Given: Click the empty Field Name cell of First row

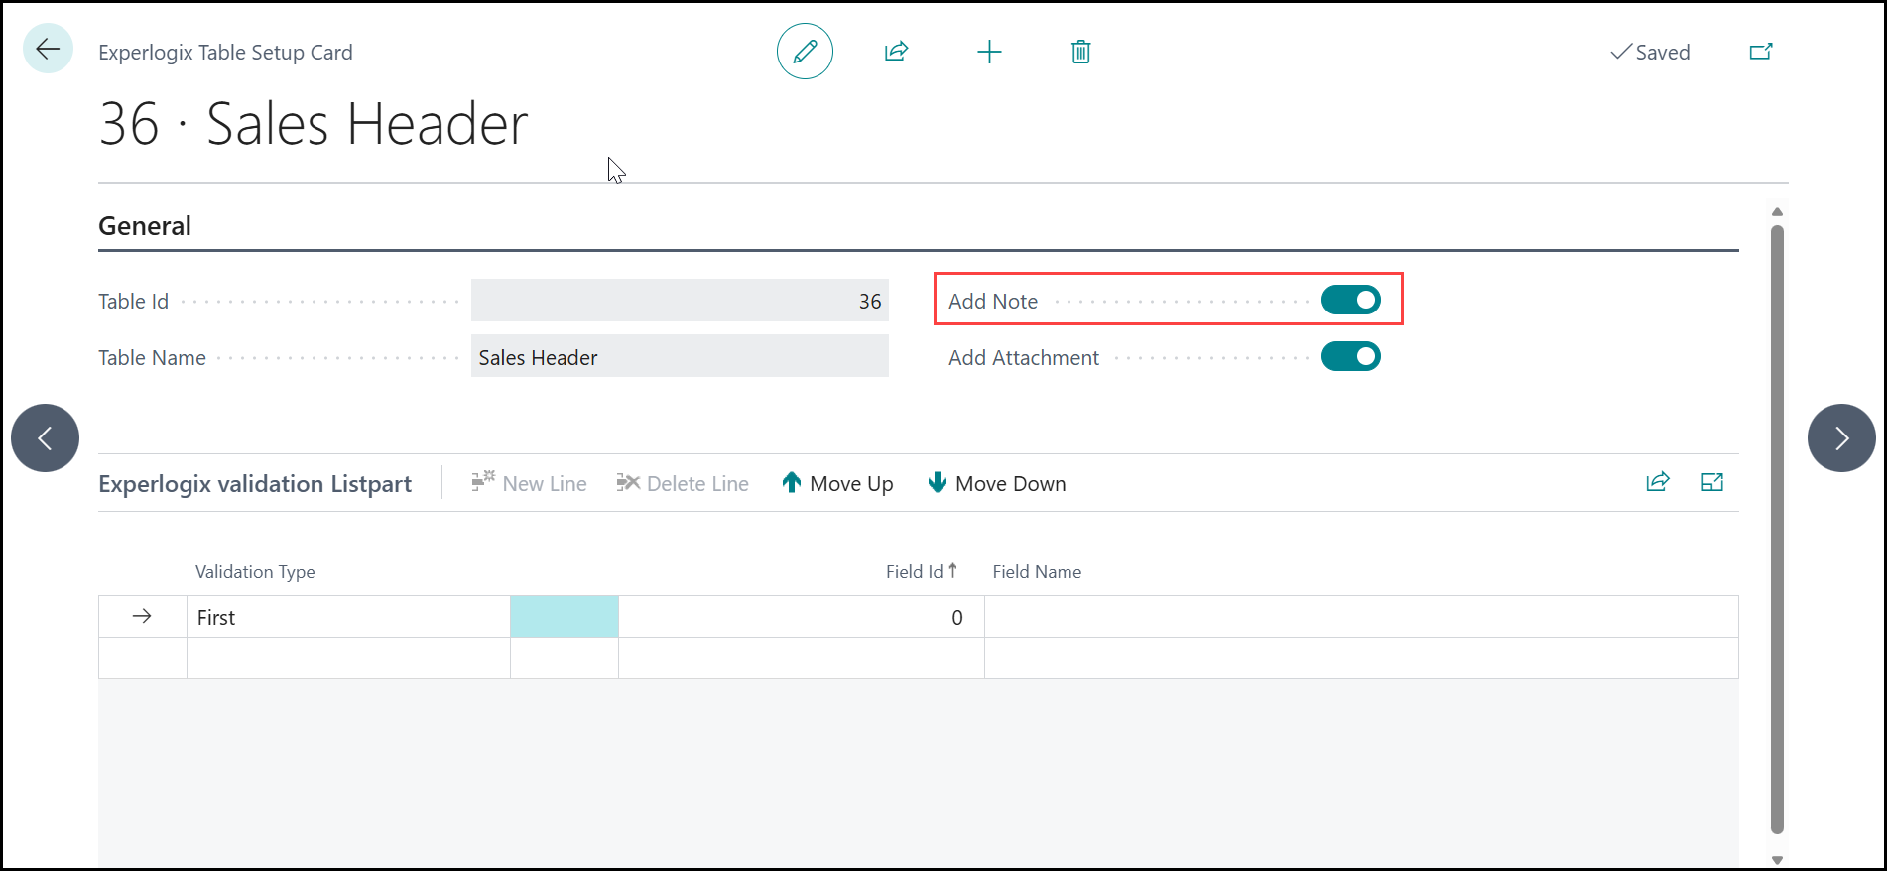Looking at the screenshot, I should (x=1361, y=617).
